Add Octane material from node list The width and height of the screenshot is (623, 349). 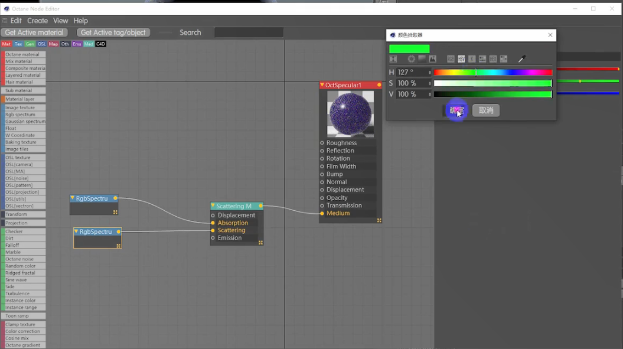[22, 54]
